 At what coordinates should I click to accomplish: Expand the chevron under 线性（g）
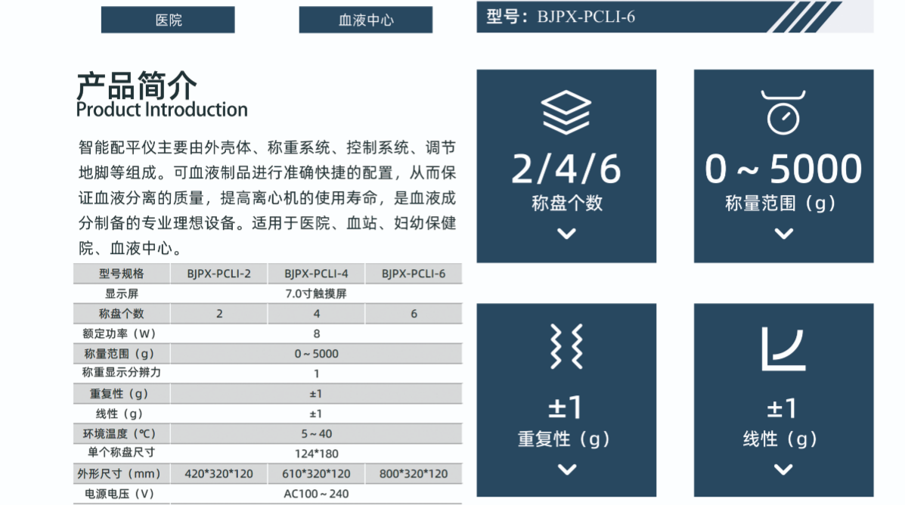[783, 469]
